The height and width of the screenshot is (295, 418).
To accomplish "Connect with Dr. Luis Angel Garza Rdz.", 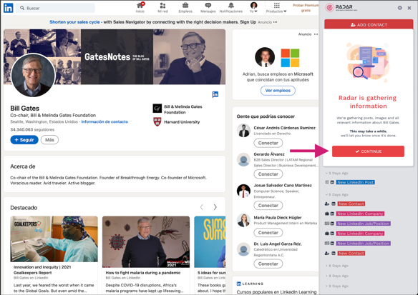I will tap(268, 264).
